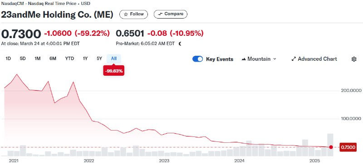Expand the Mountain chart style dropdown
The height and width of the screenshot is (165, 363).
click(259, 59)
